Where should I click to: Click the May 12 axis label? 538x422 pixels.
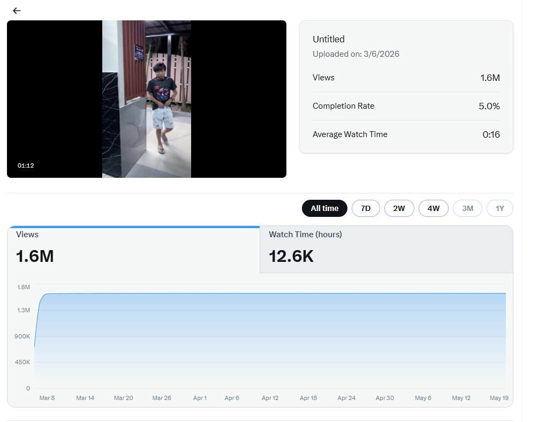(461, 398)
